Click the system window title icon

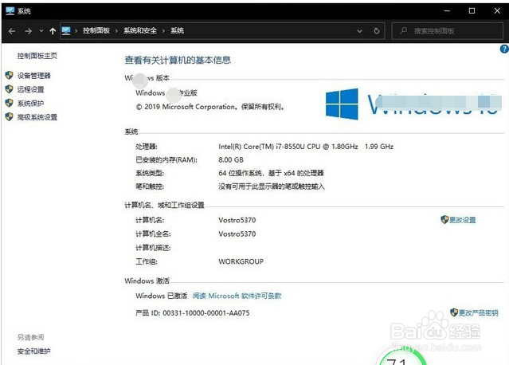coord(10,11)
